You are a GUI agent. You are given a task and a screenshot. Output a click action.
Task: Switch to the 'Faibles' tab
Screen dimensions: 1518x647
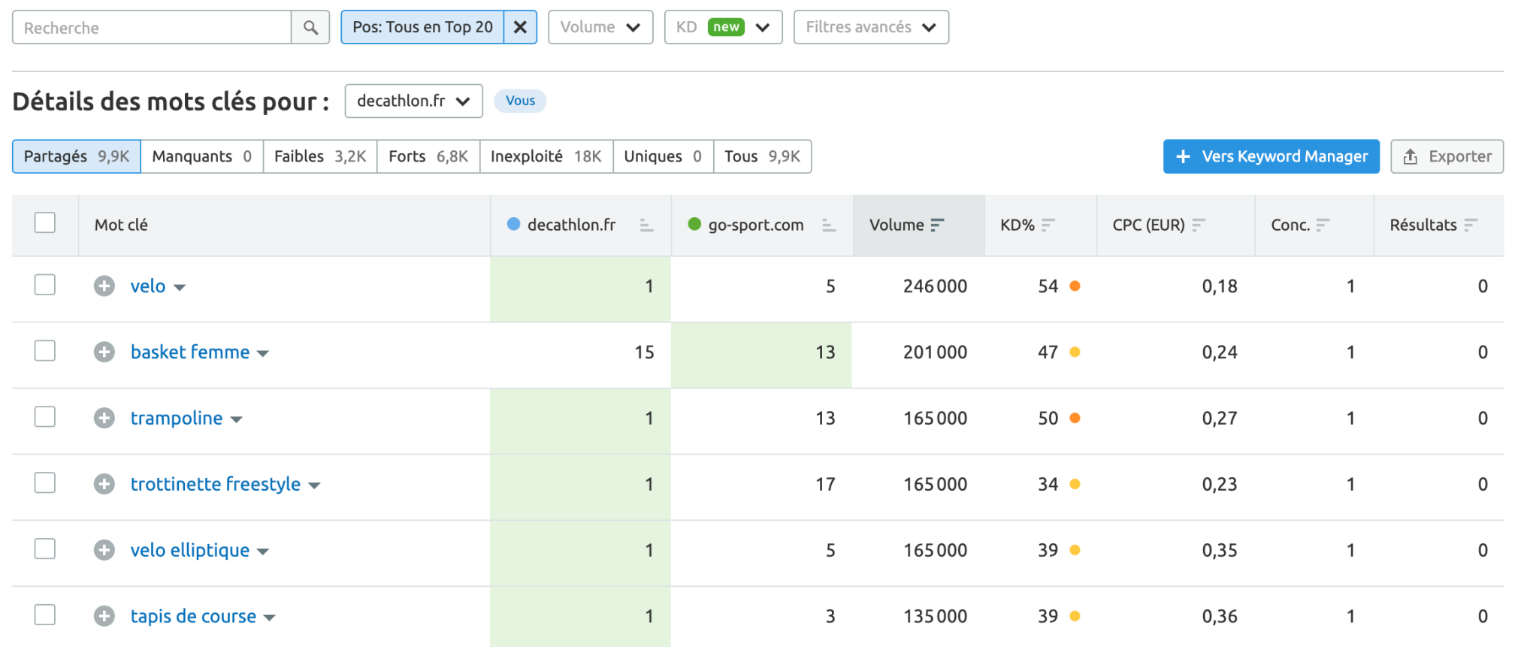pos(319,156)
